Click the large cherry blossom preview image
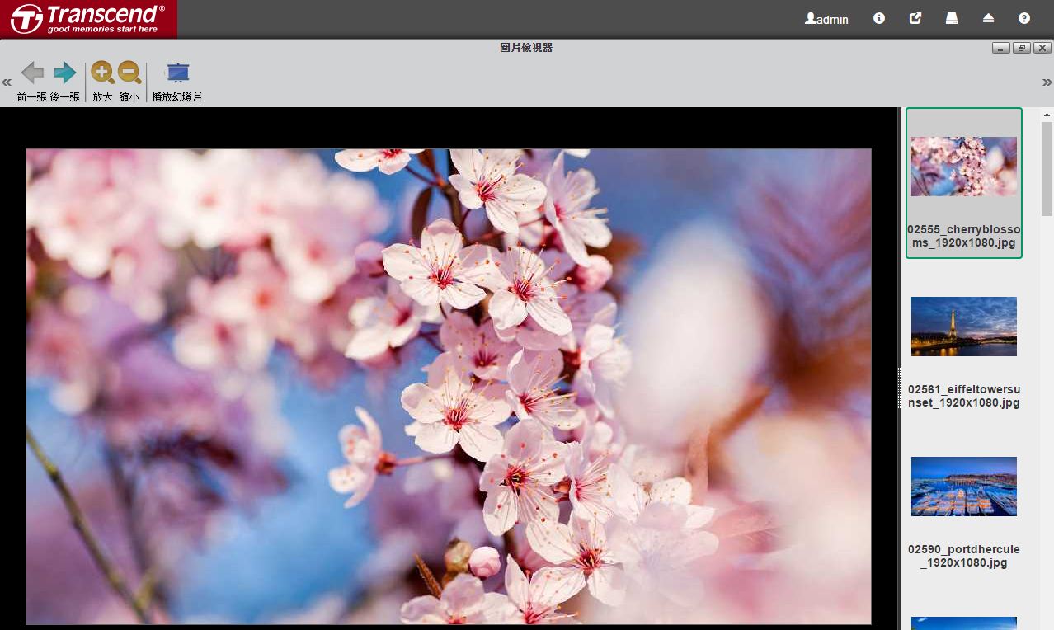 [x=449, y=387]
